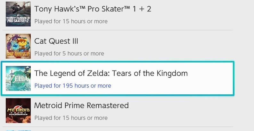Select the Cat Quest III title text

click(56, 41)
